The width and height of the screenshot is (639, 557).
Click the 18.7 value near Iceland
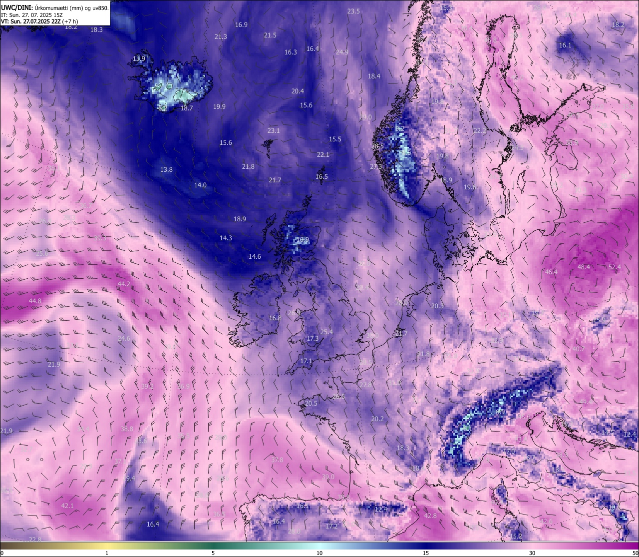coord(186,108)
